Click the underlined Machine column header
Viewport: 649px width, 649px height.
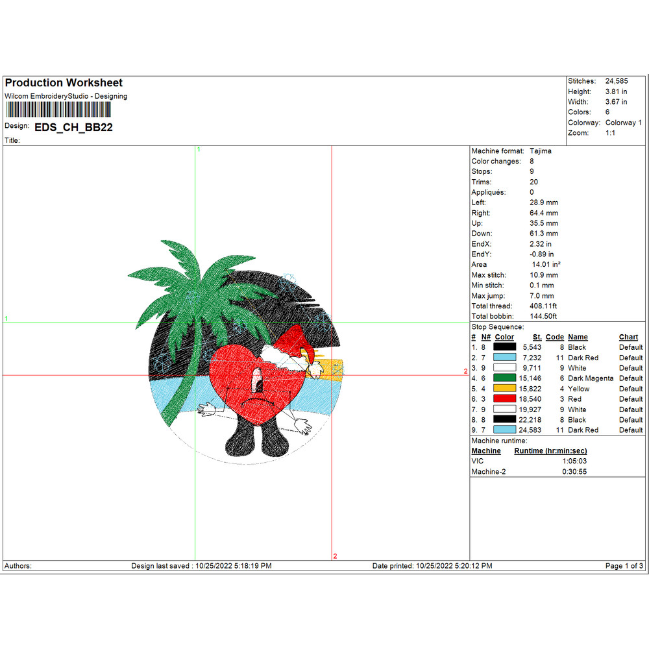point(485,451)
